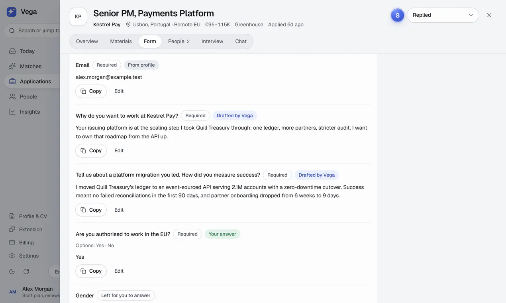Viewport: 506px width, 303px height.
Task: Click the Left for you to answer tag
Action: [x=126, y=296]
